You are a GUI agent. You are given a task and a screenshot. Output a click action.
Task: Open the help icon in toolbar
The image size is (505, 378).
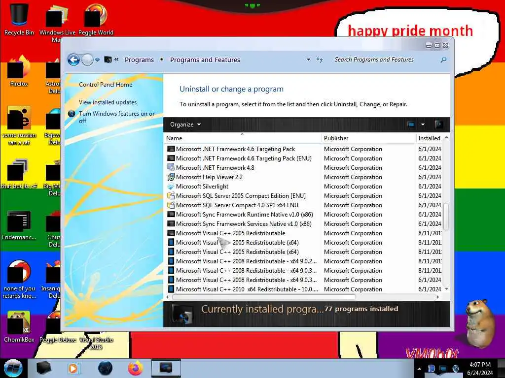pos(438,125)
